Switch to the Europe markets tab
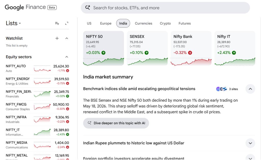 coord(106,23)
